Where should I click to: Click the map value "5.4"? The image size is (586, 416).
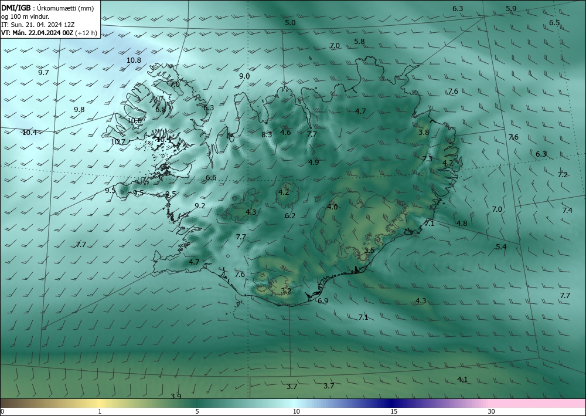(x=501, y=247)
